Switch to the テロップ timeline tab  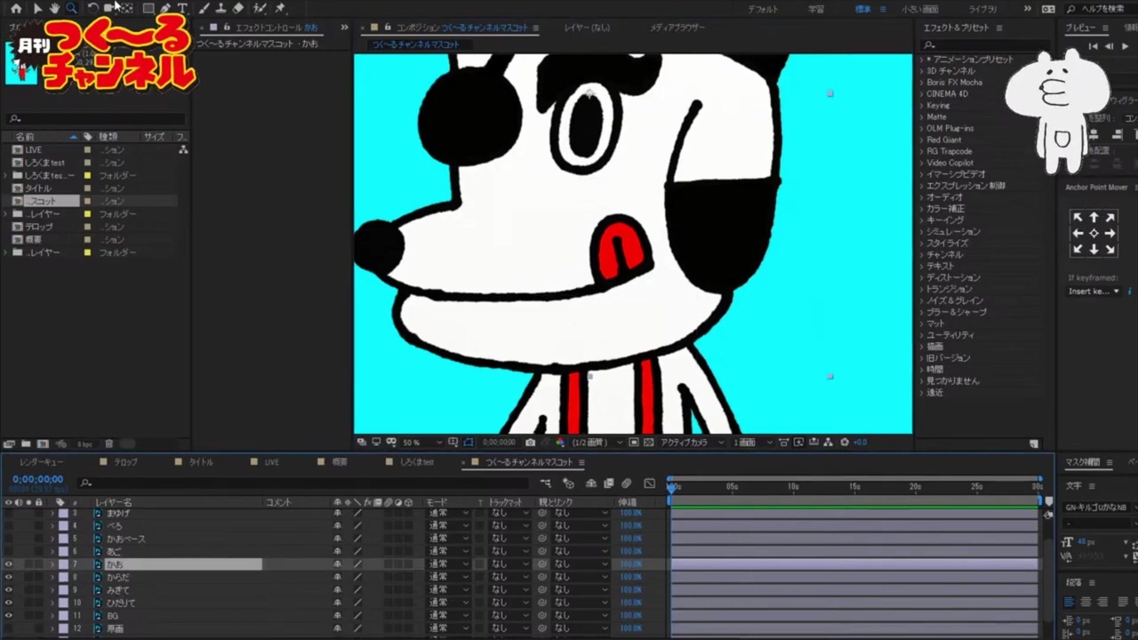pyautogui.click(x=125, y=462)
